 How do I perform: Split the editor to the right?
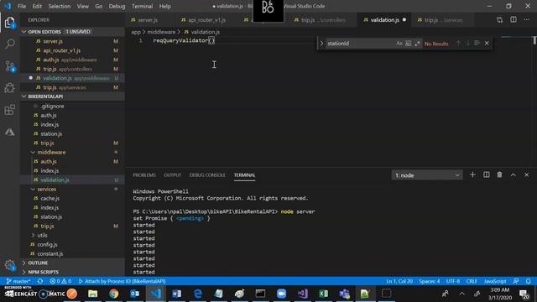[x=514, y=20]
